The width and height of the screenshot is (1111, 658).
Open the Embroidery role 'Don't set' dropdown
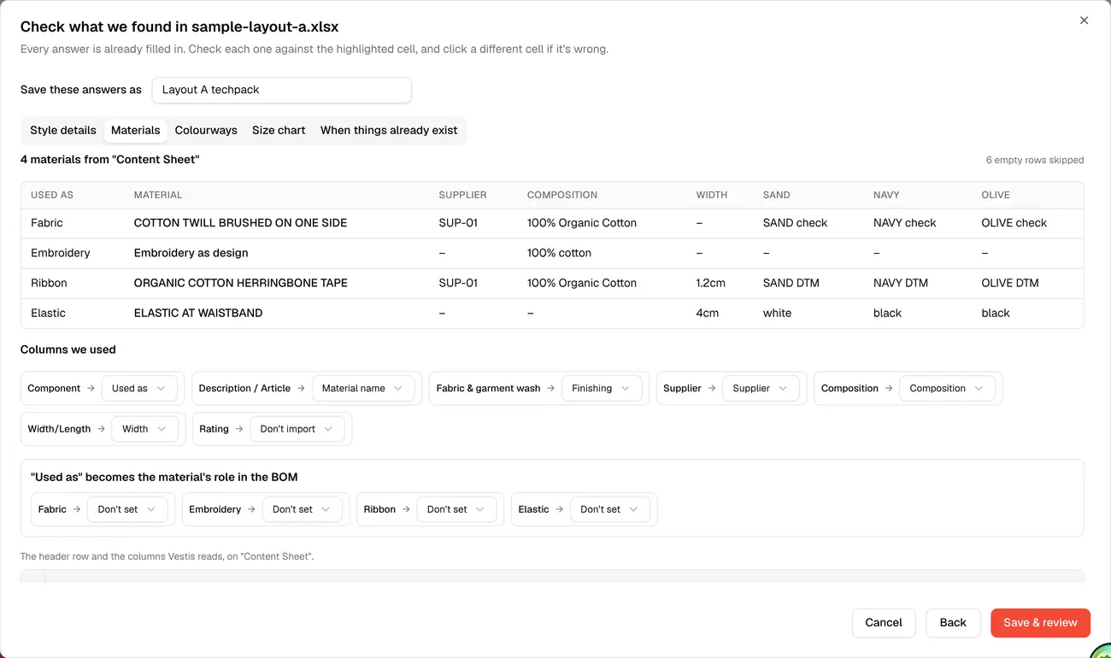pos(303,509)
